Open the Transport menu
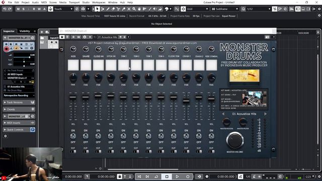Viewport: 322px width, 181px height. (x=74, y=3)
